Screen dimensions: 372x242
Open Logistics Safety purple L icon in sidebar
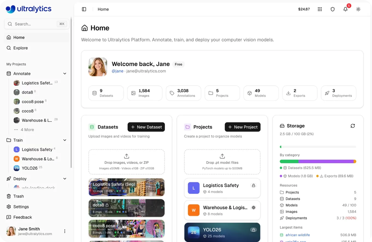click(17, 150)
